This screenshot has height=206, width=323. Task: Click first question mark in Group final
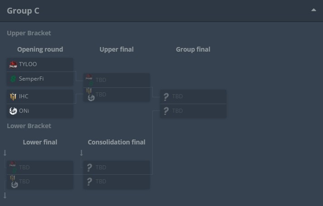click(166, 96)
